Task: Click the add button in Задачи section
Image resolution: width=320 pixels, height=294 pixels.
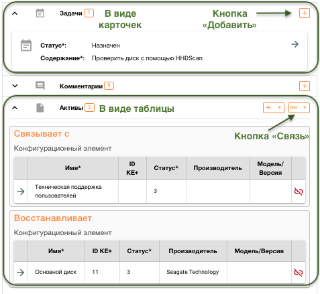Action: pyautogui.click(x=305, y=13)
